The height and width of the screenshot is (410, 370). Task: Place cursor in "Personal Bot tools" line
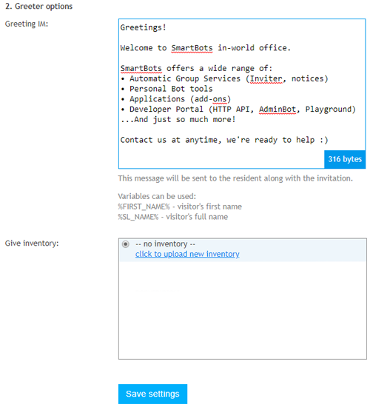pos(171,89)
